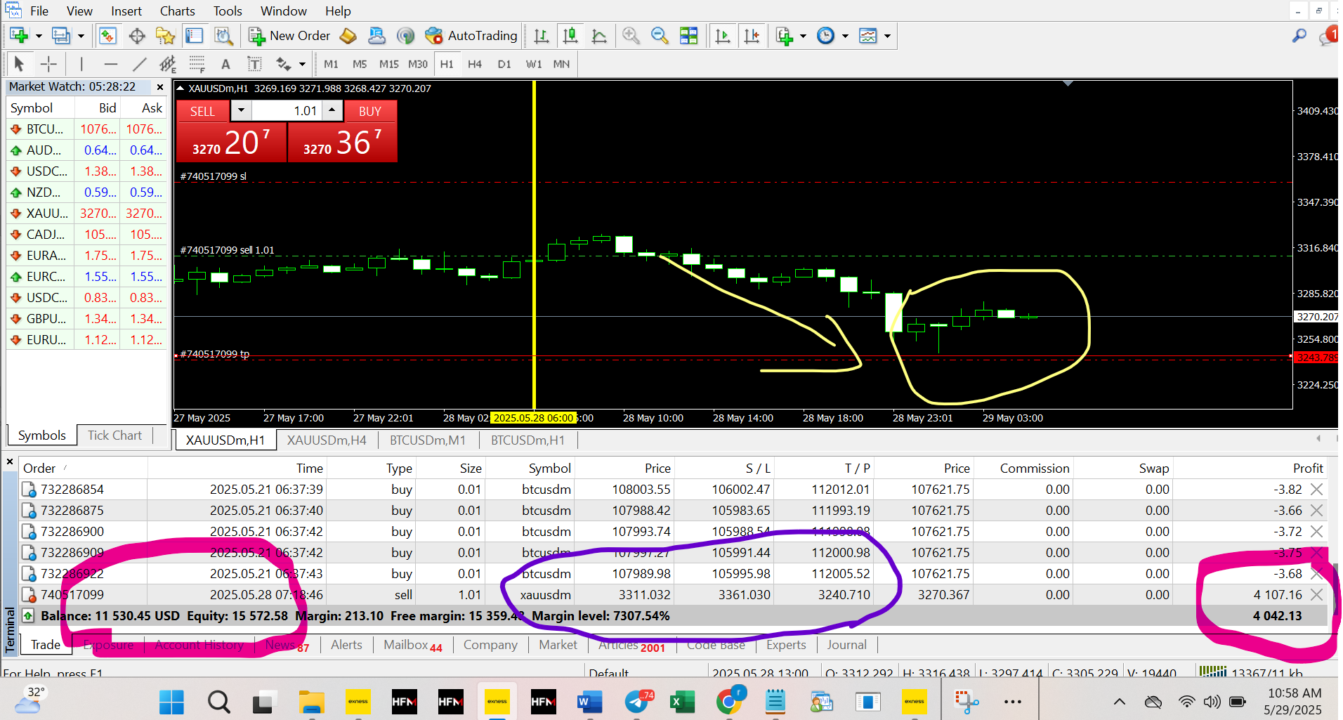Tile chart windows
Viewport: 1343px width, 720px height.
click(689, 35)
